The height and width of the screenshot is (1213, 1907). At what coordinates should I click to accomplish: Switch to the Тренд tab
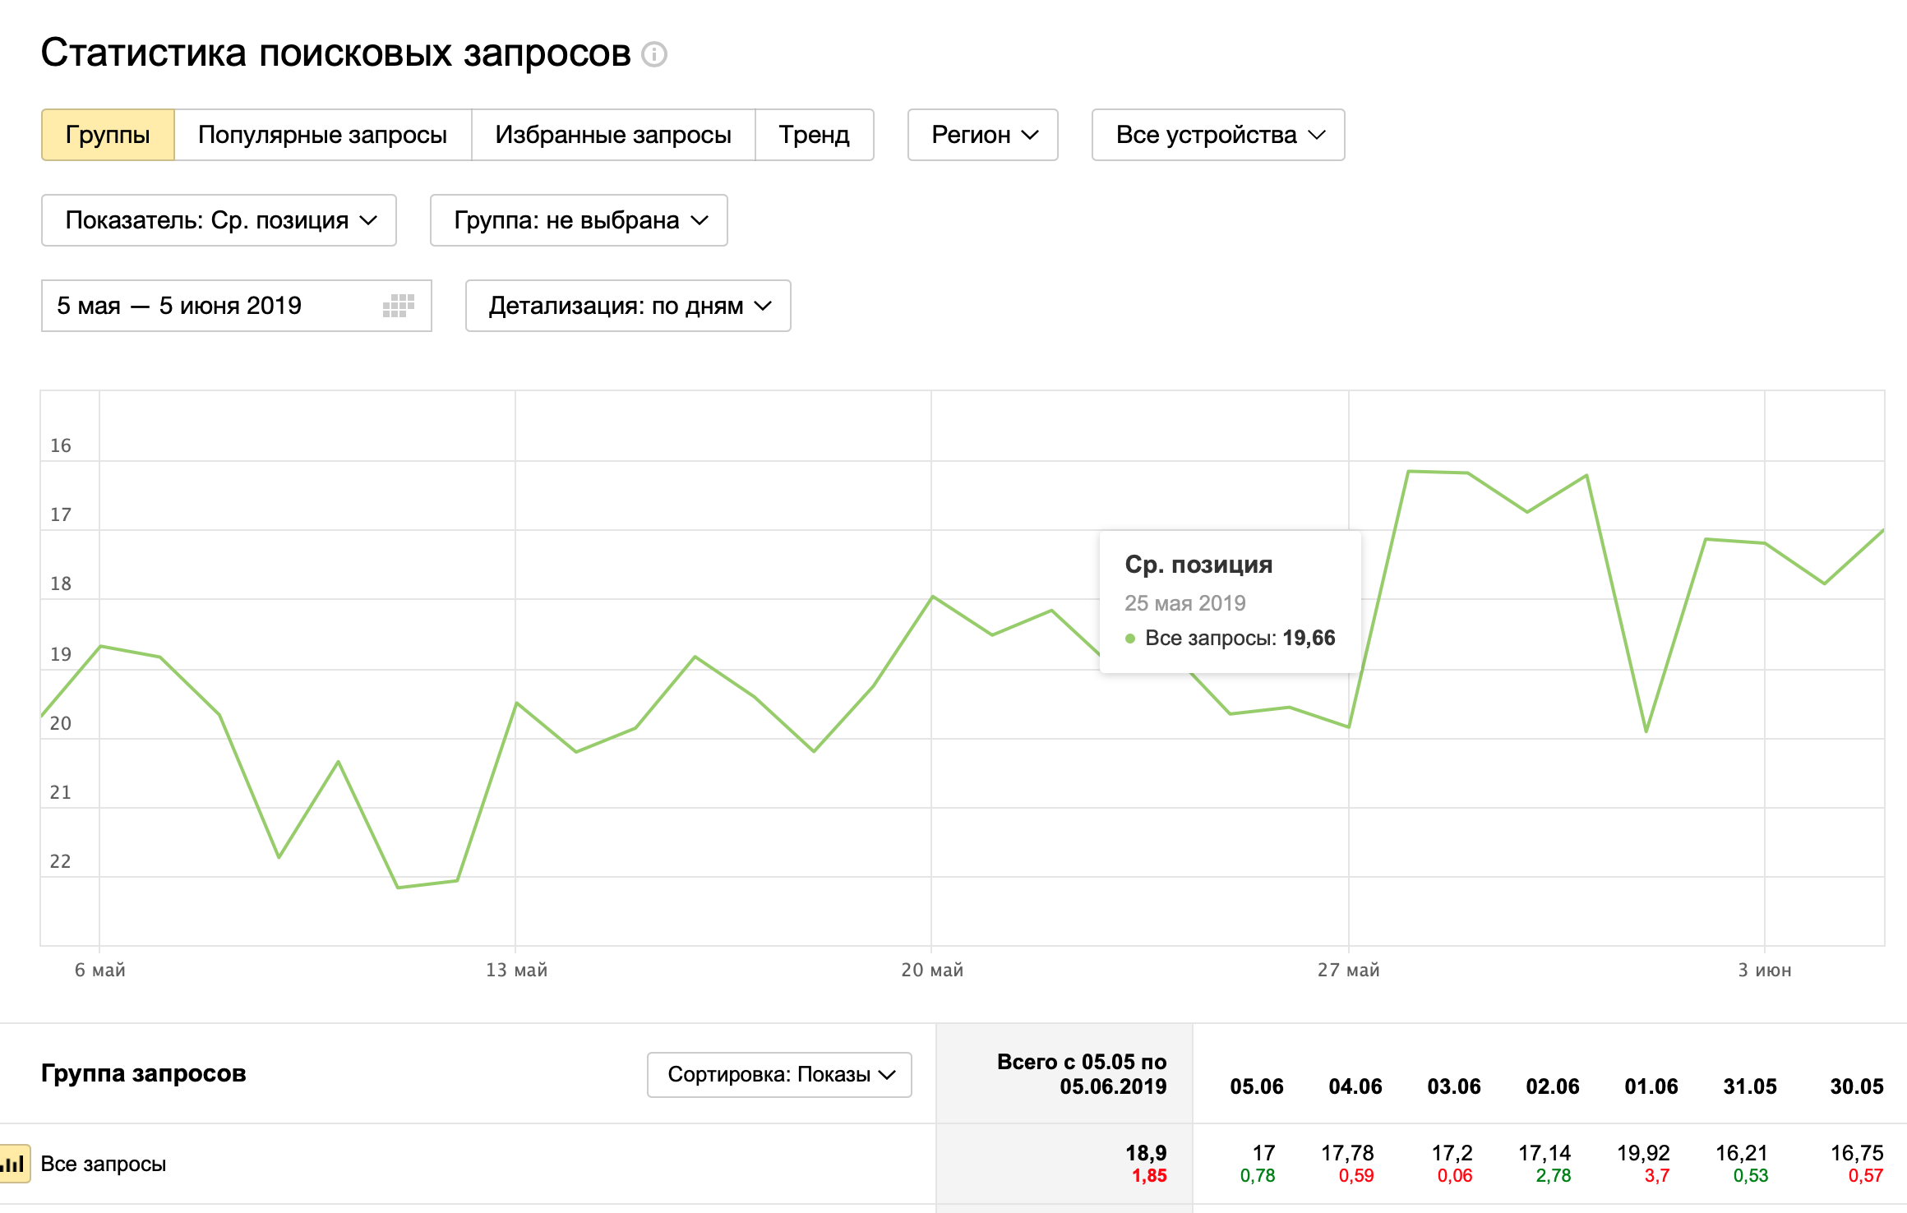pyautogui.click(x=814, y=135)
